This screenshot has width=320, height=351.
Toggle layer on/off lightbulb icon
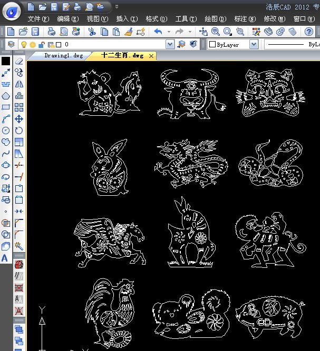24,45
